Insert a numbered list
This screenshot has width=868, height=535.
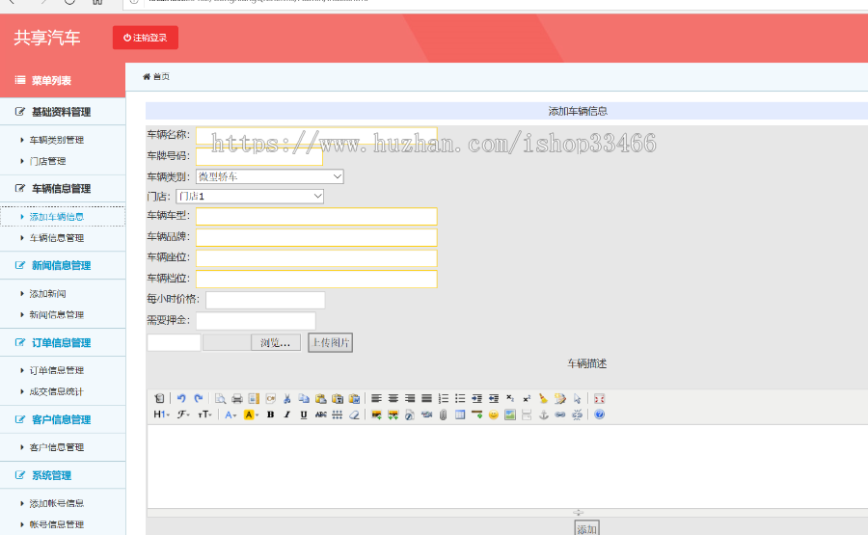[444, 398]
